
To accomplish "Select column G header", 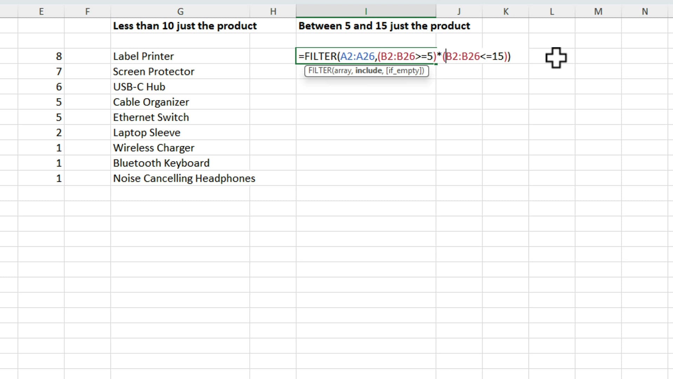I will [x=180, y=11].
